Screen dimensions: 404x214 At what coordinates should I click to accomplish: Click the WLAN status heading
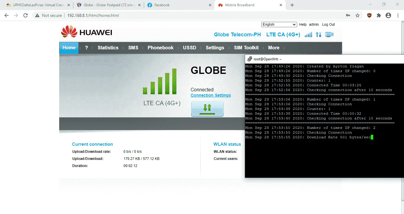tap(227, 144)
